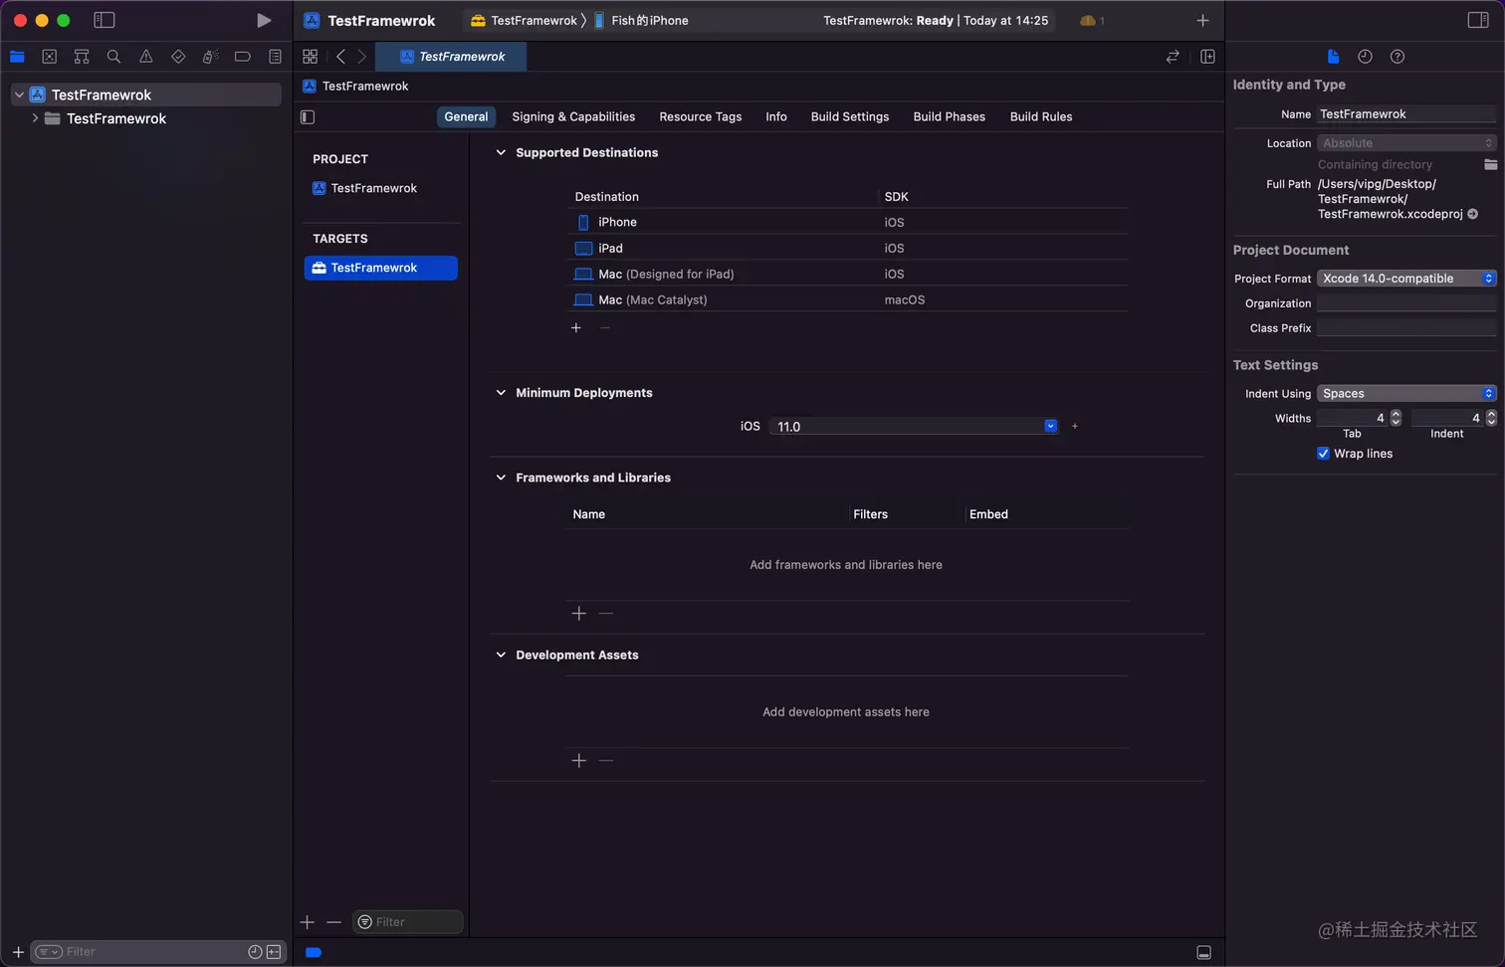Open the source control navigator
The width and height of the screenshot is (1505, 967).
(x=50, y=57)
